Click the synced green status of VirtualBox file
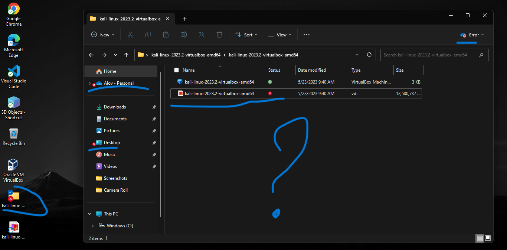 coord(270,82)
